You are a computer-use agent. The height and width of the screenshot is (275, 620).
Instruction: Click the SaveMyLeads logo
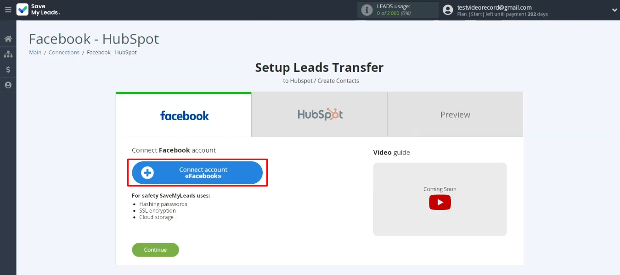38,10
